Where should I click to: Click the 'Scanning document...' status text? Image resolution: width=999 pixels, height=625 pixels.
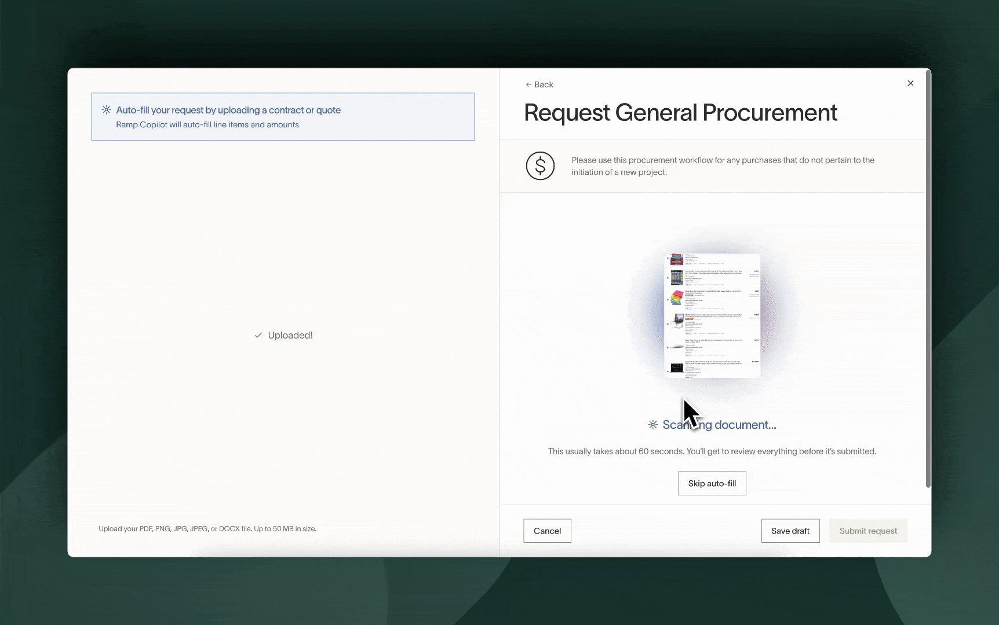(x=719, y=425)
